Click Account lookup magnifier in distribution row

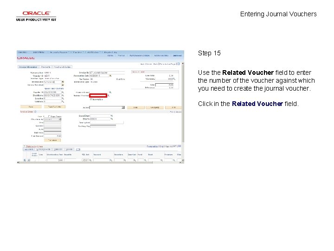[111, 160]
